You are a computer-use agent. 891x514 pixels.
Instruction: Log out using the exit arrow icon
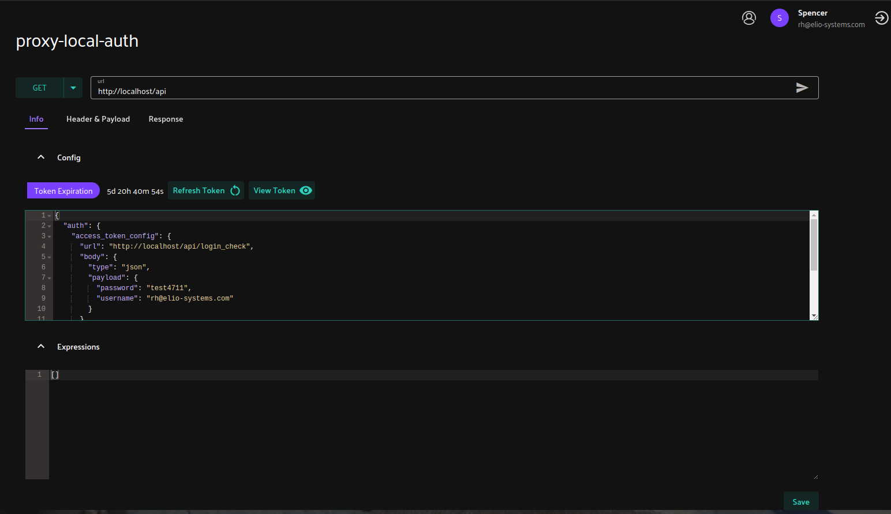coord(881,18)
